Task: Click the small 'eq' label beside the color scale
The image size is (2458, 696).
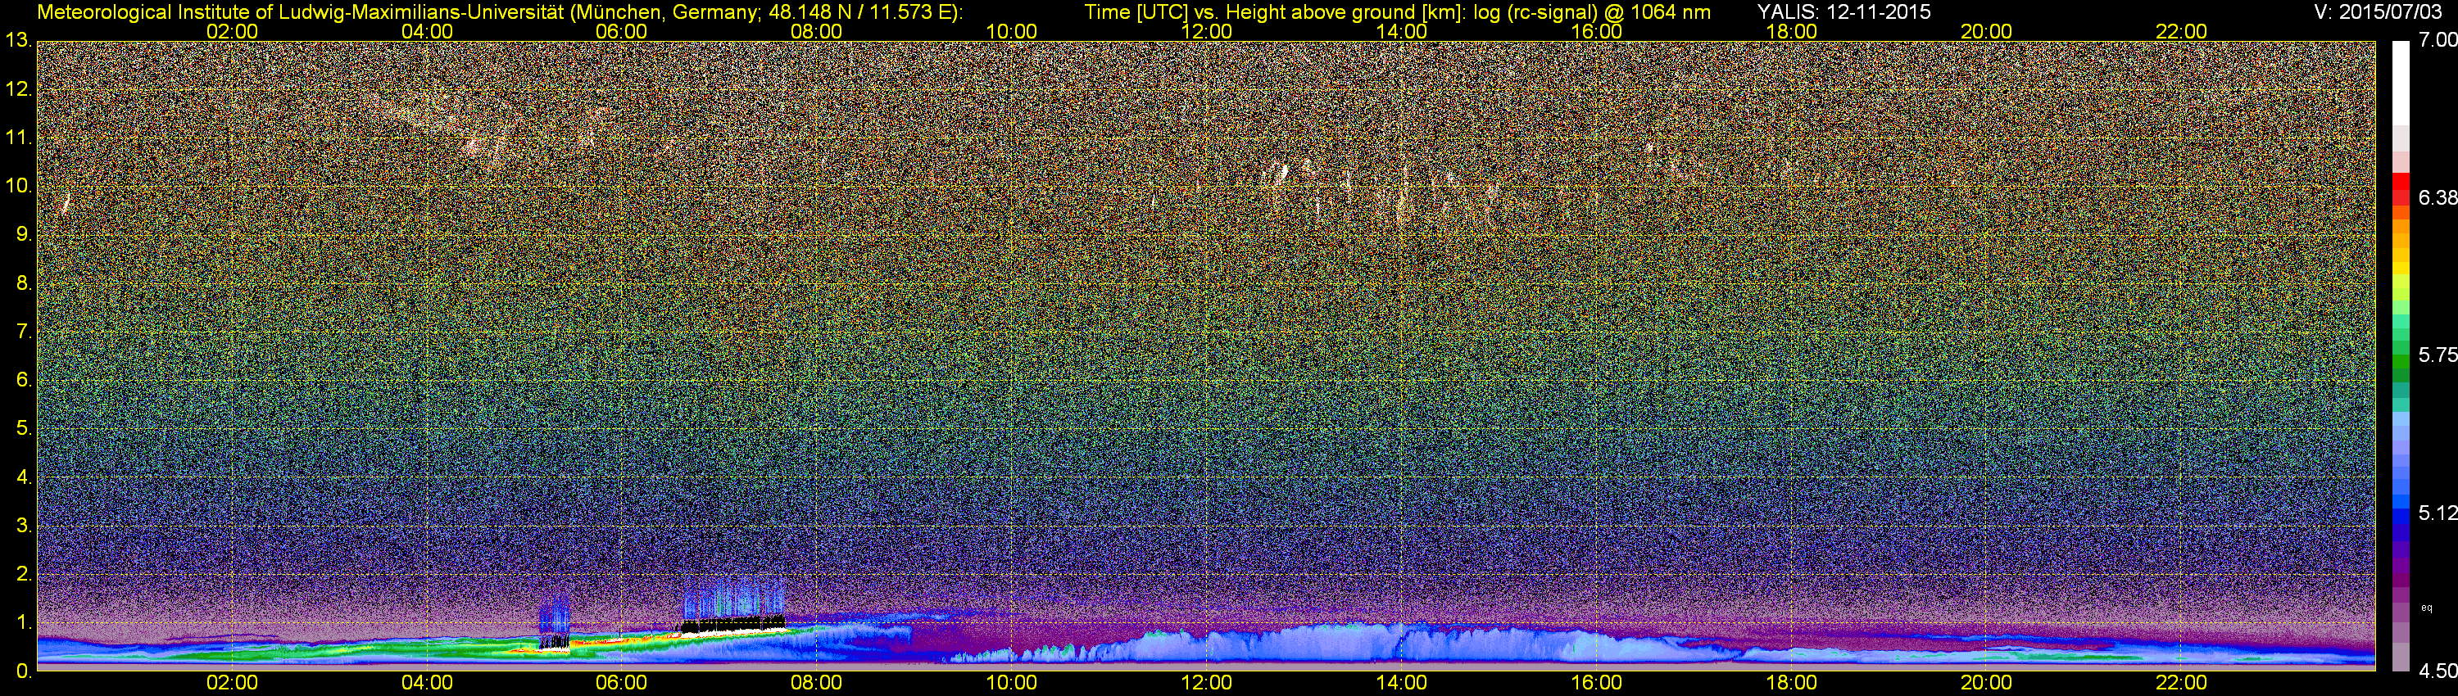Action: (2427, 608)
